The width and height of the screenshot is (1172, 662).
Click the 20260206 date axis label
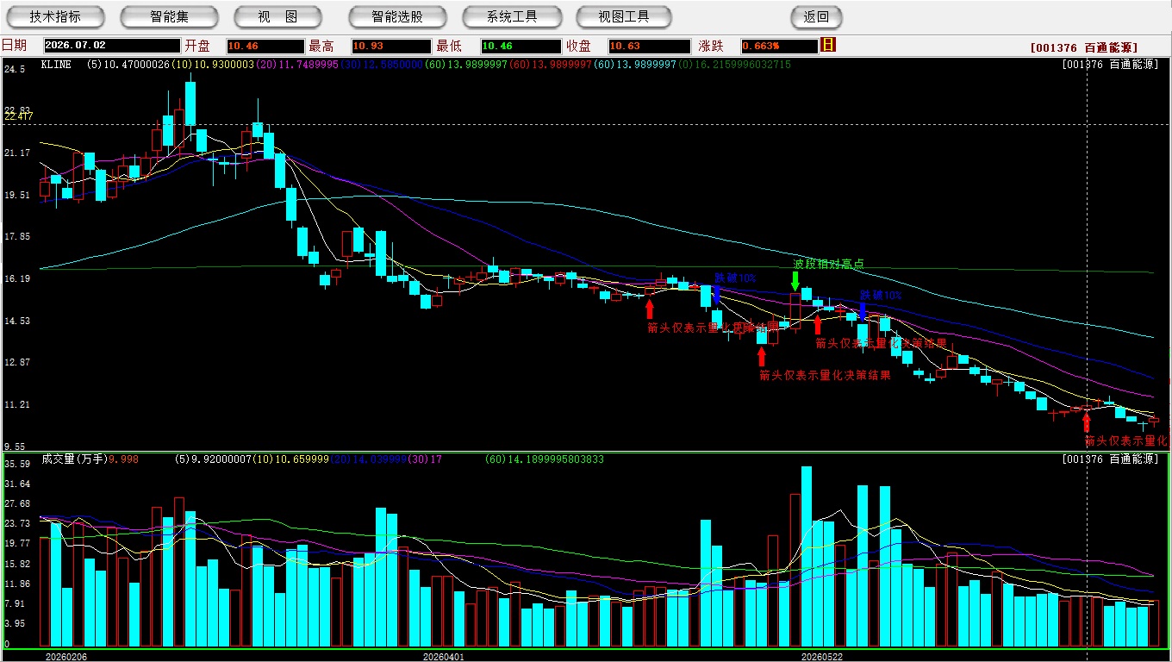(65, 657)
